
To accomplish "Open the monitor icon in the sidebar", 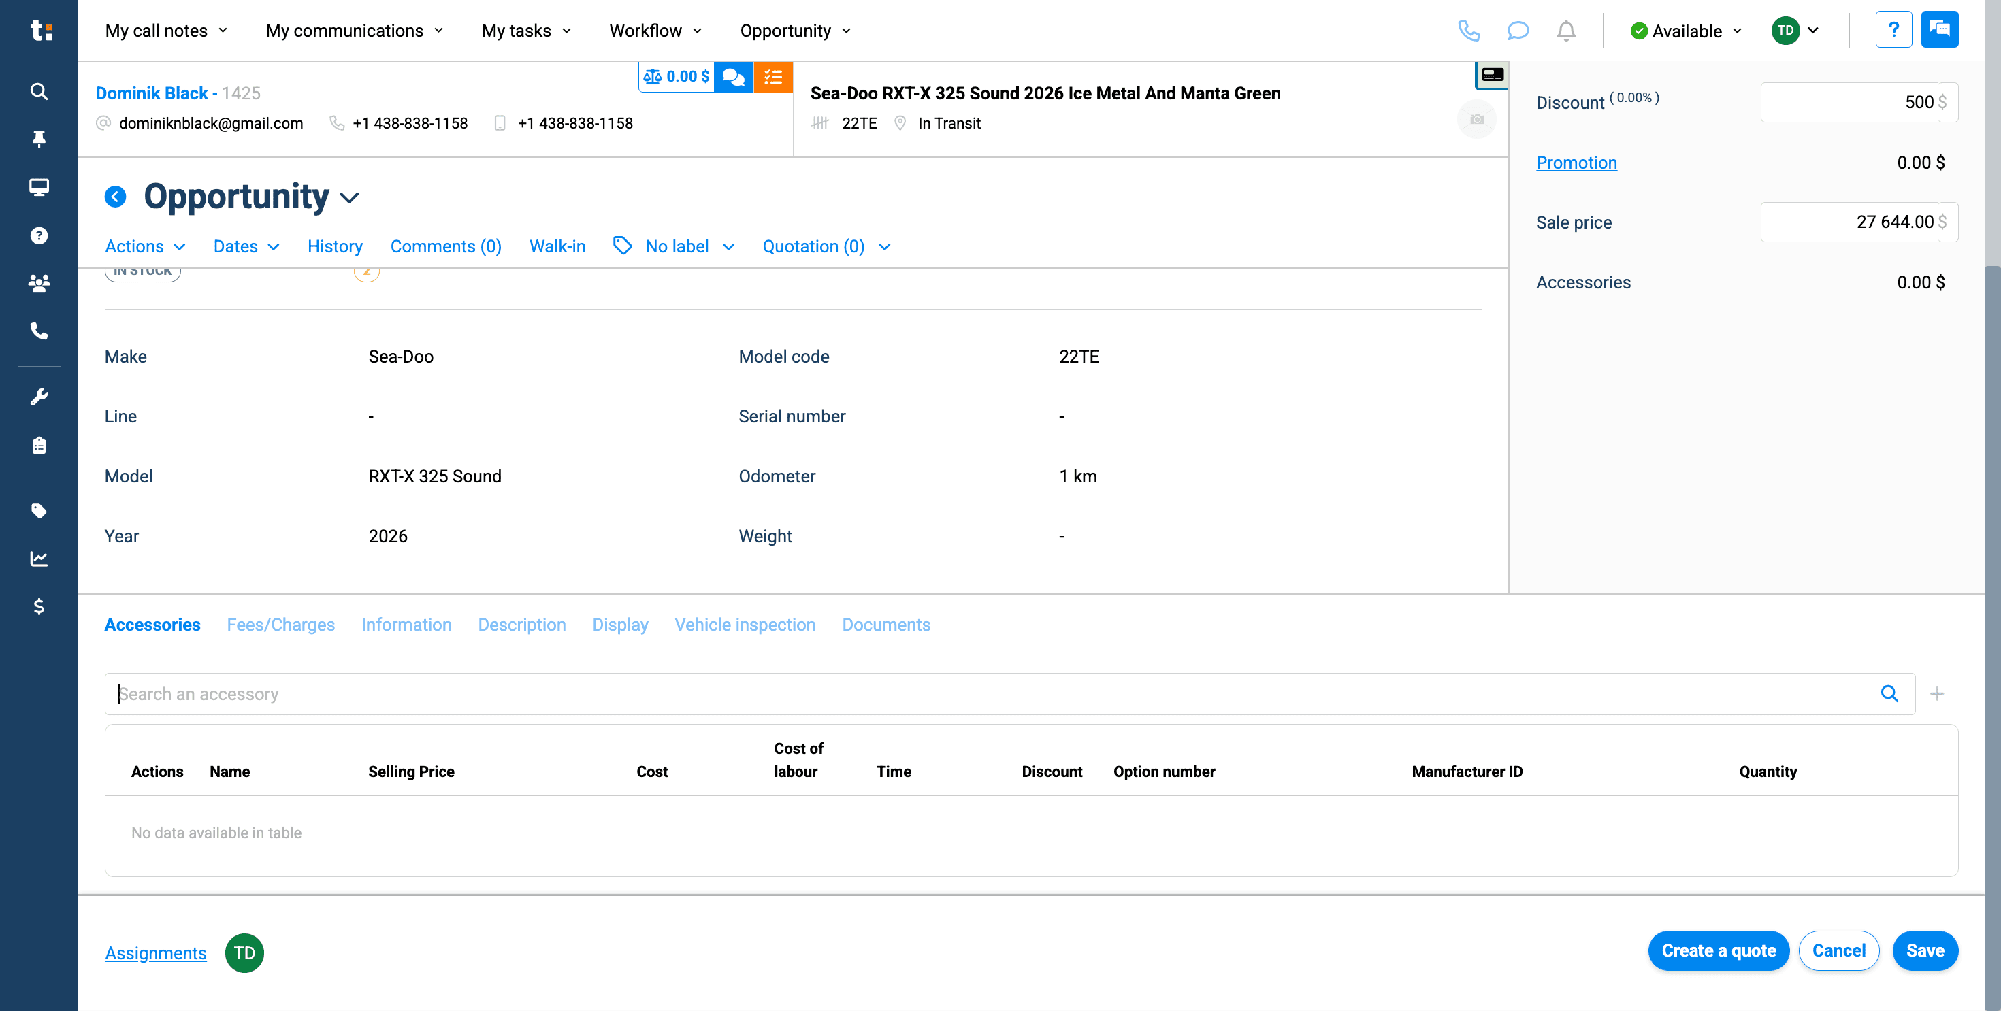I will click(x=39, y=187).
